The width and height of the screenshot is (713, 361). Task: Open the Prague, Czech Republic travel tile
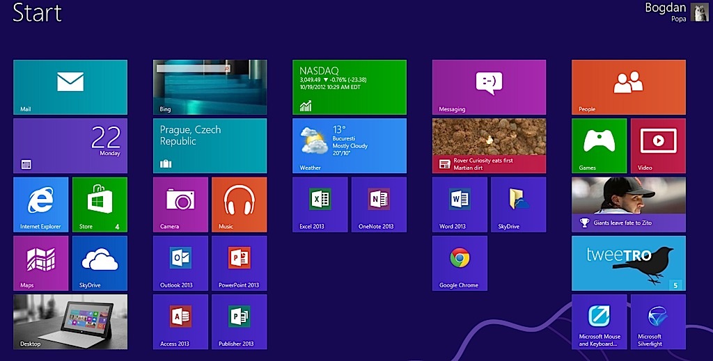tap(210, 146)
